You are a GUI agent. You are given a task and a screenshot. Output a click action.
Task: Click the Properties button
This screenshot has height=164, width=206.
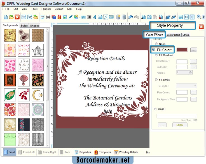(83, 152)
